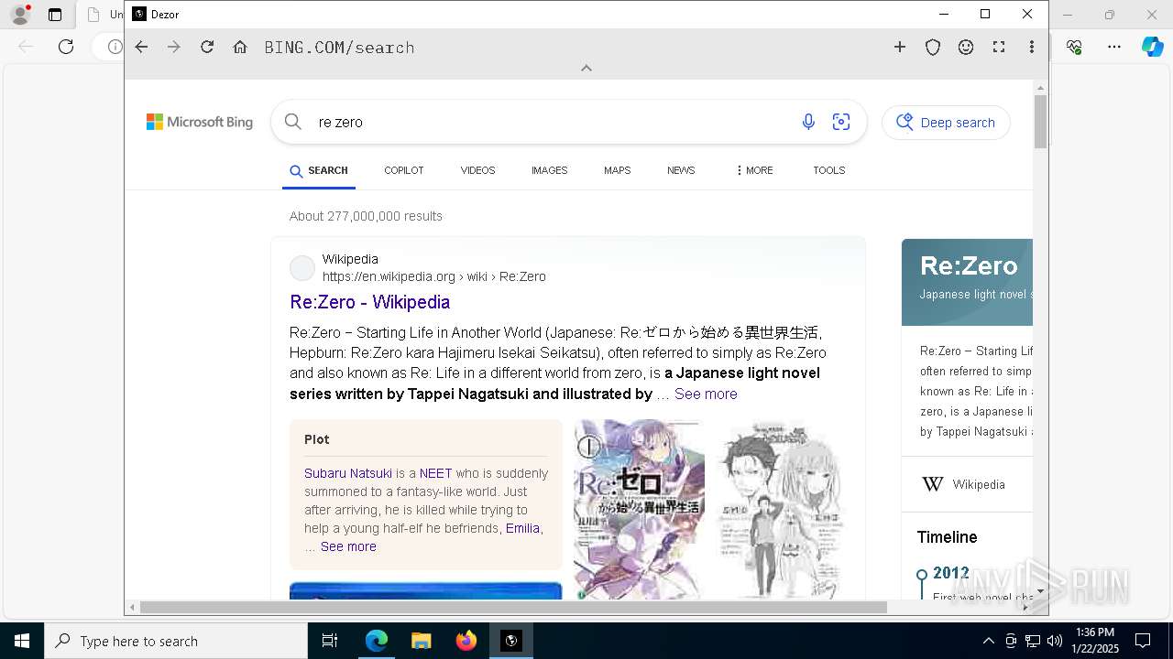Click the Microsoft Bing logo
The width and height of the screenshot is (1173, 659).
[200, 122]
